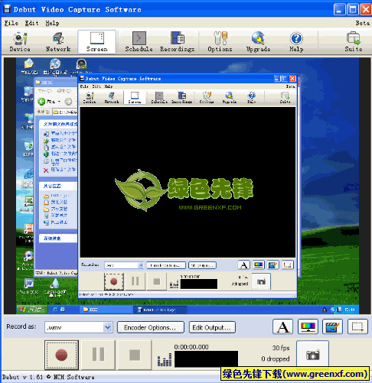Select the Network capture source icon
Screen dimensions: 372x383
pyautogui.click(x=58, y=42)
